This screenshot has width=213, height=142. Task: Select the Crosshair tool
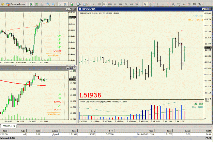(151, 4)
